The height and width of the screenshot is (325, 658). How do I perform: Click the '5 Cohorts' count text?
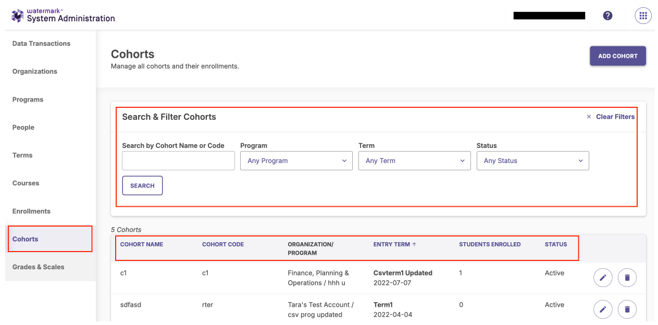pyautogui.click(x=126, y=230)
